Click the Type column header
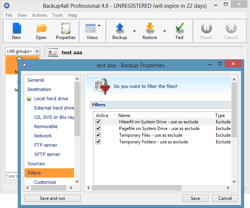Viewport: 250px width, 208px height. tap(222, 116)
